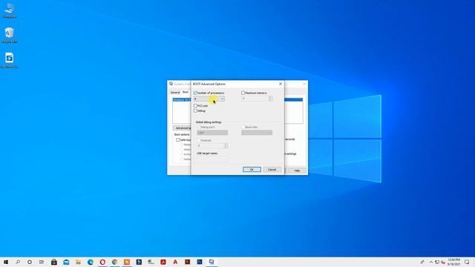Screen dimensions: 475x267
Task: Launch Microsoft Store from taskbar
Action: coord(54,262)
